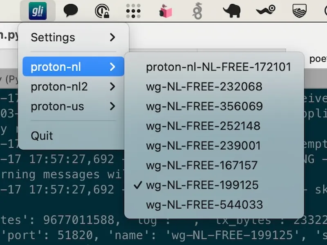Click the elephant Mastodon menu bar icon
The height and width of the screenshot is (245, 327).
232,10
